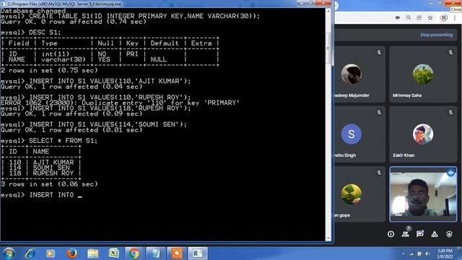
Task: Click 'SOUMI SEN' in the SELECT result
Action: [51, 168]
